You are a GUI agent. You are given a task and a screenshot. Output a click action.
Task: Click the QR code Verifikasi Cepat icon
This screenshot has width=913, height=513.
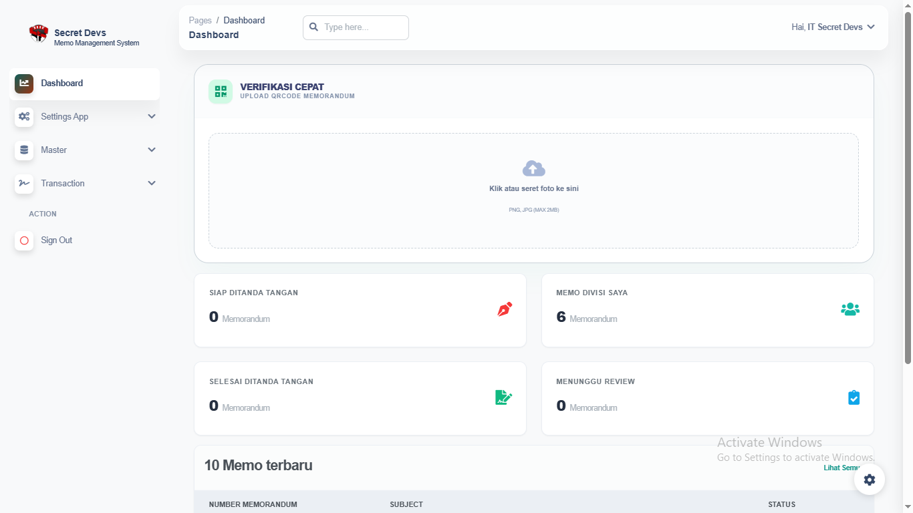point(221,92)
